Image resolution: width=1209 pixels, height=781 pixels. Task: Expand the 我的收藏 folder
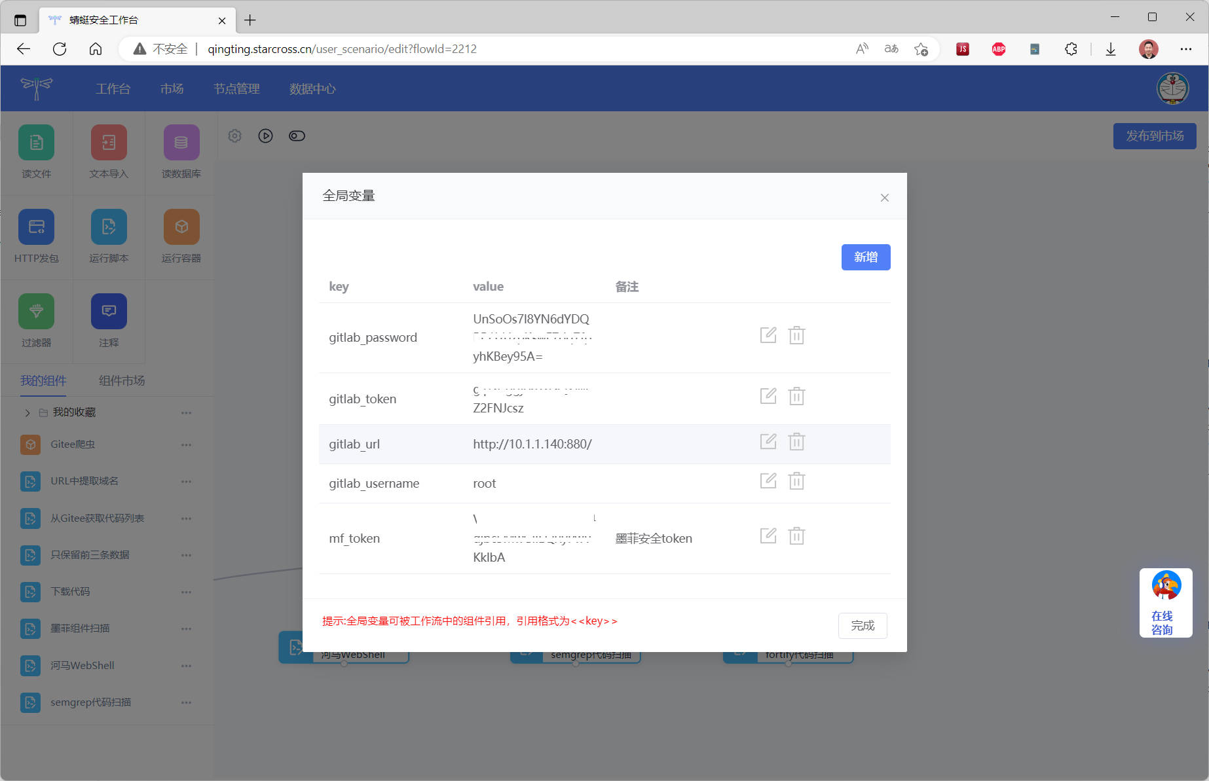27,412
